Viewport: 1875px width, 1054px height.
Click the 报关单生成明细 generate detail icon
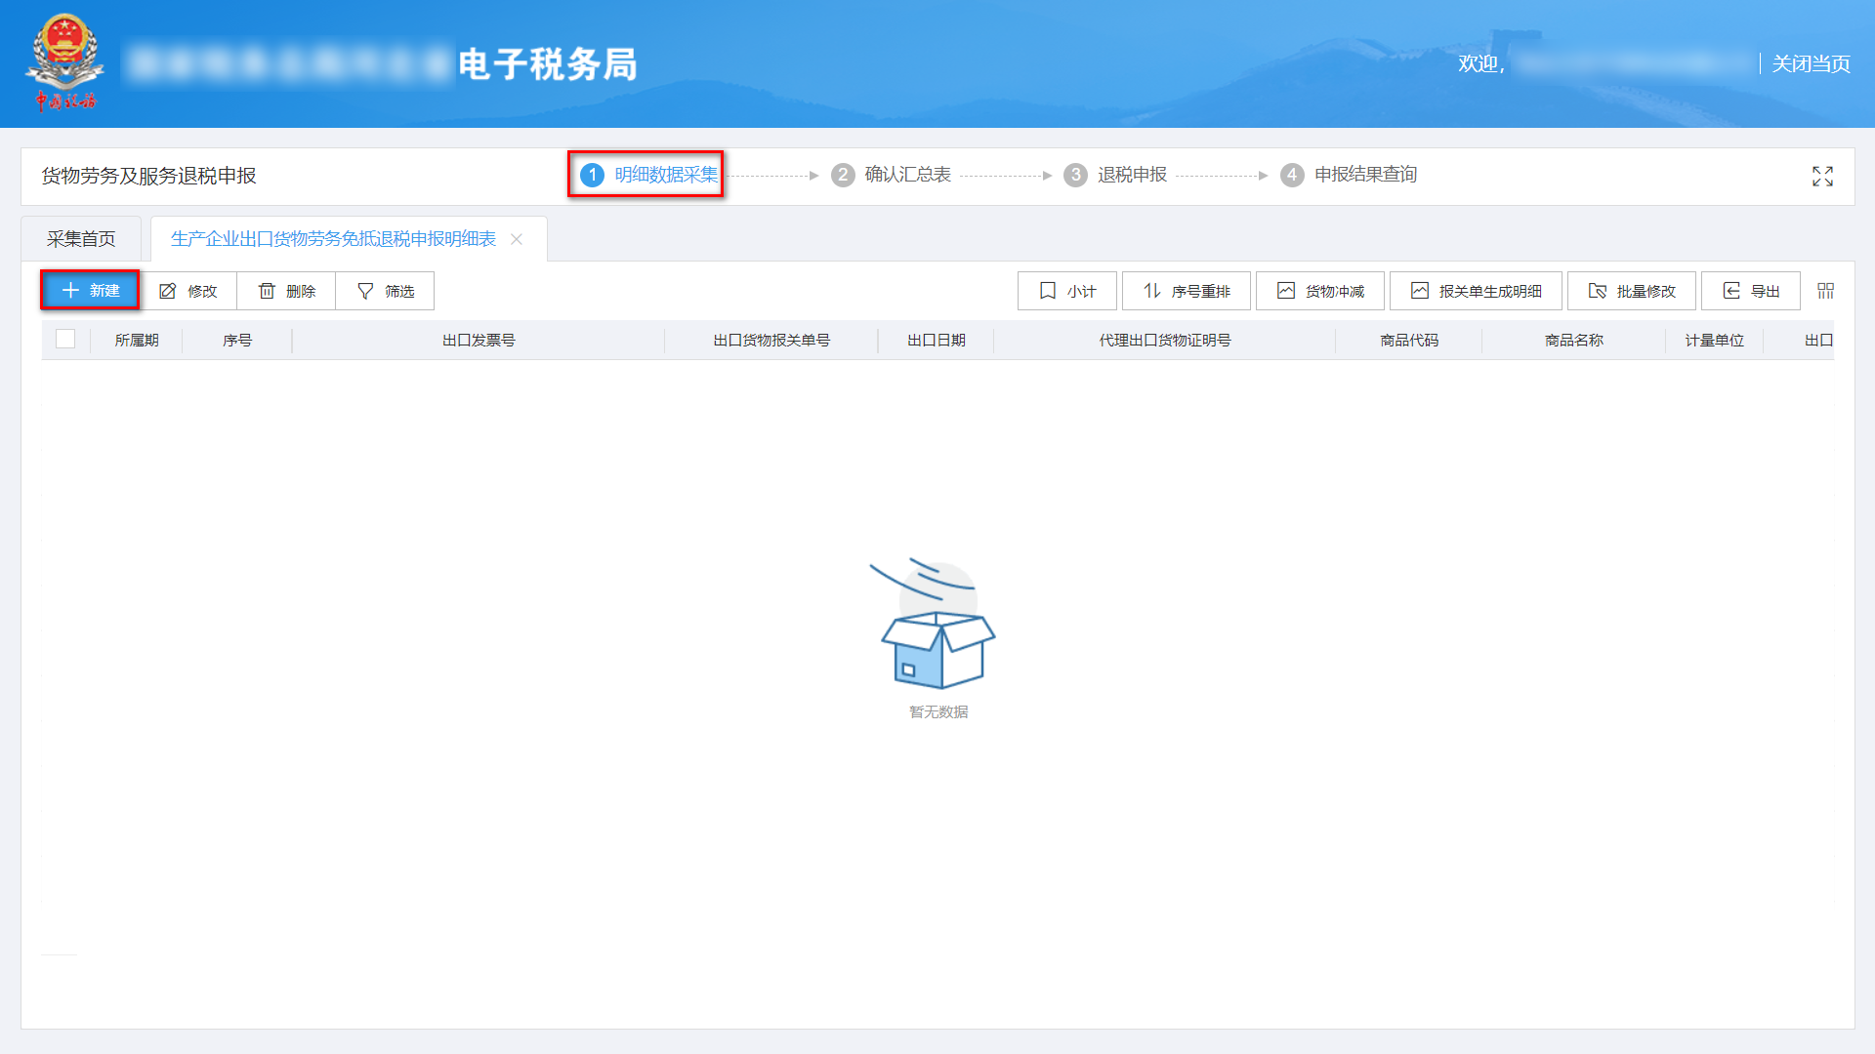(x=1419, y=290)
